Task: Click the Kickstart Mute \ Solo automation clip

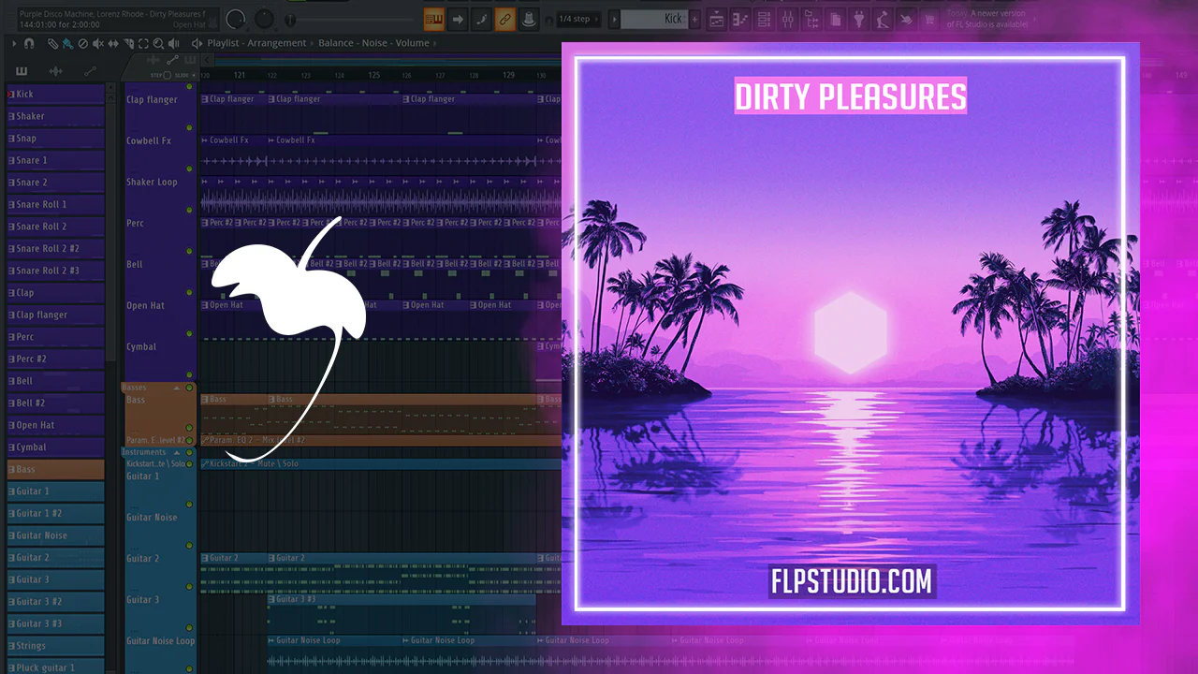Action: (380, 463)
